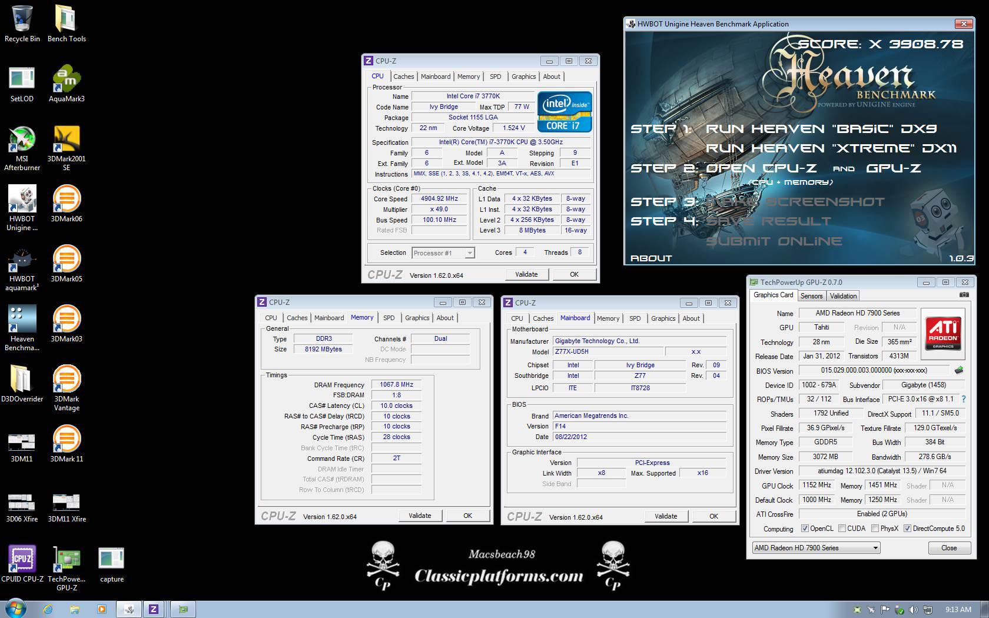Open the 3DM11 Xfire screenshot file
This screenshot has width=989, height=618.
(x=67, y=507)
